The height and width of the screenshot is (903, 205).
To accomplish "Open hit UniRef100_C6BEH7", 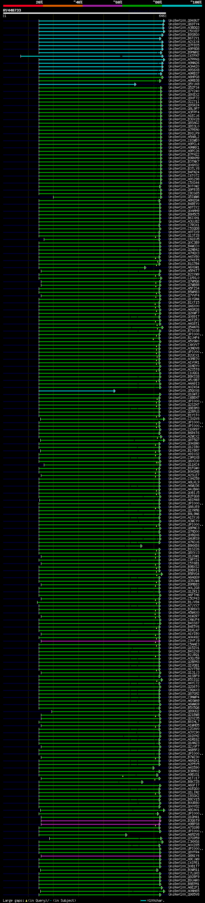I will [x=184, y=398].
